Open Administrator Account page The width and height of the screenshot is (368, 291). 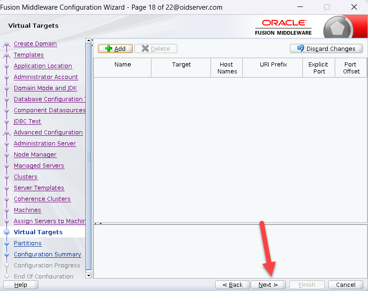pyautogui.click(x=46, y=77)
